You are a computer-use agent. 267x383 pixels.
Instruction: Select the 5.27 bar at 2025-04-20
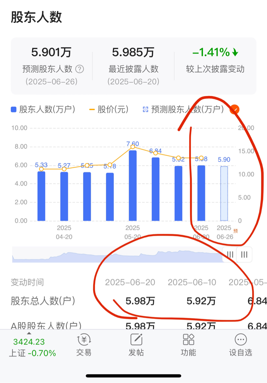click(x=64, y=196)
